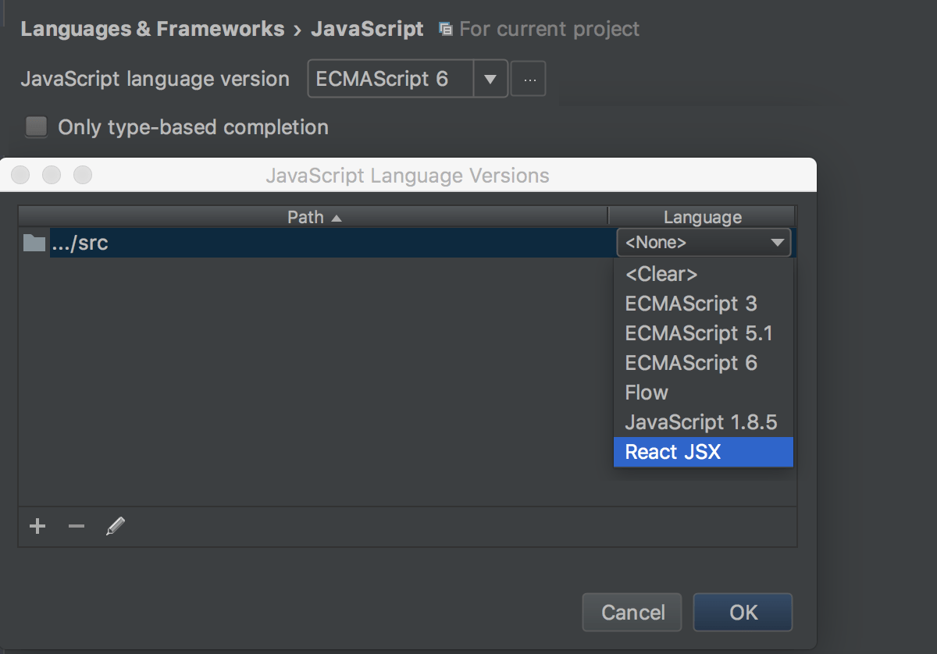
Task: Click the 'For current project' scope icon
Action: [445, 28]
